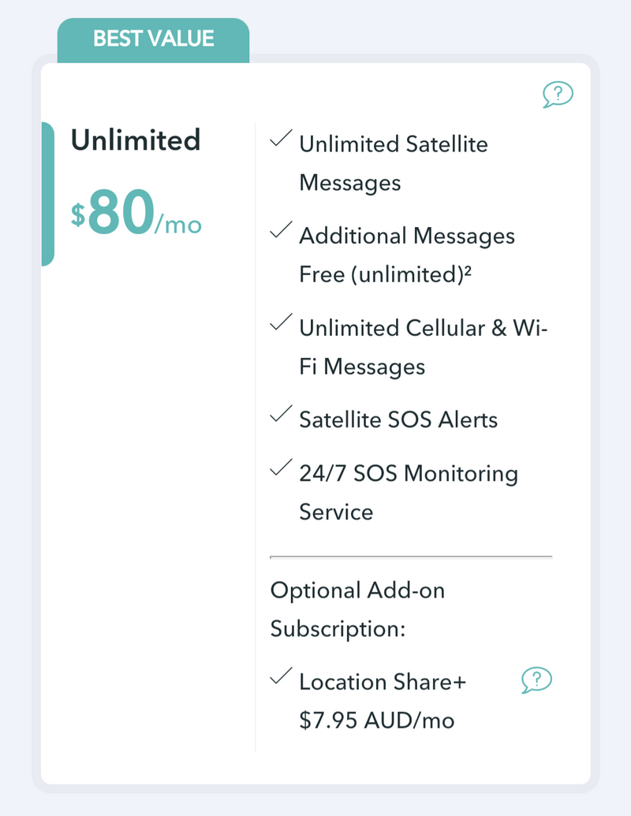Click the checkmark beside Satellite SOS Alerts
This screenshot has width=631, height=816.
coord(280,415)
